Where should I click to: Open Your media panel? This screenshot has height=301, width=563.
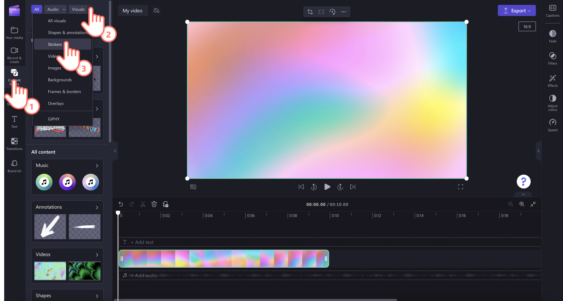pyautogui.click(x=14, y=33)
